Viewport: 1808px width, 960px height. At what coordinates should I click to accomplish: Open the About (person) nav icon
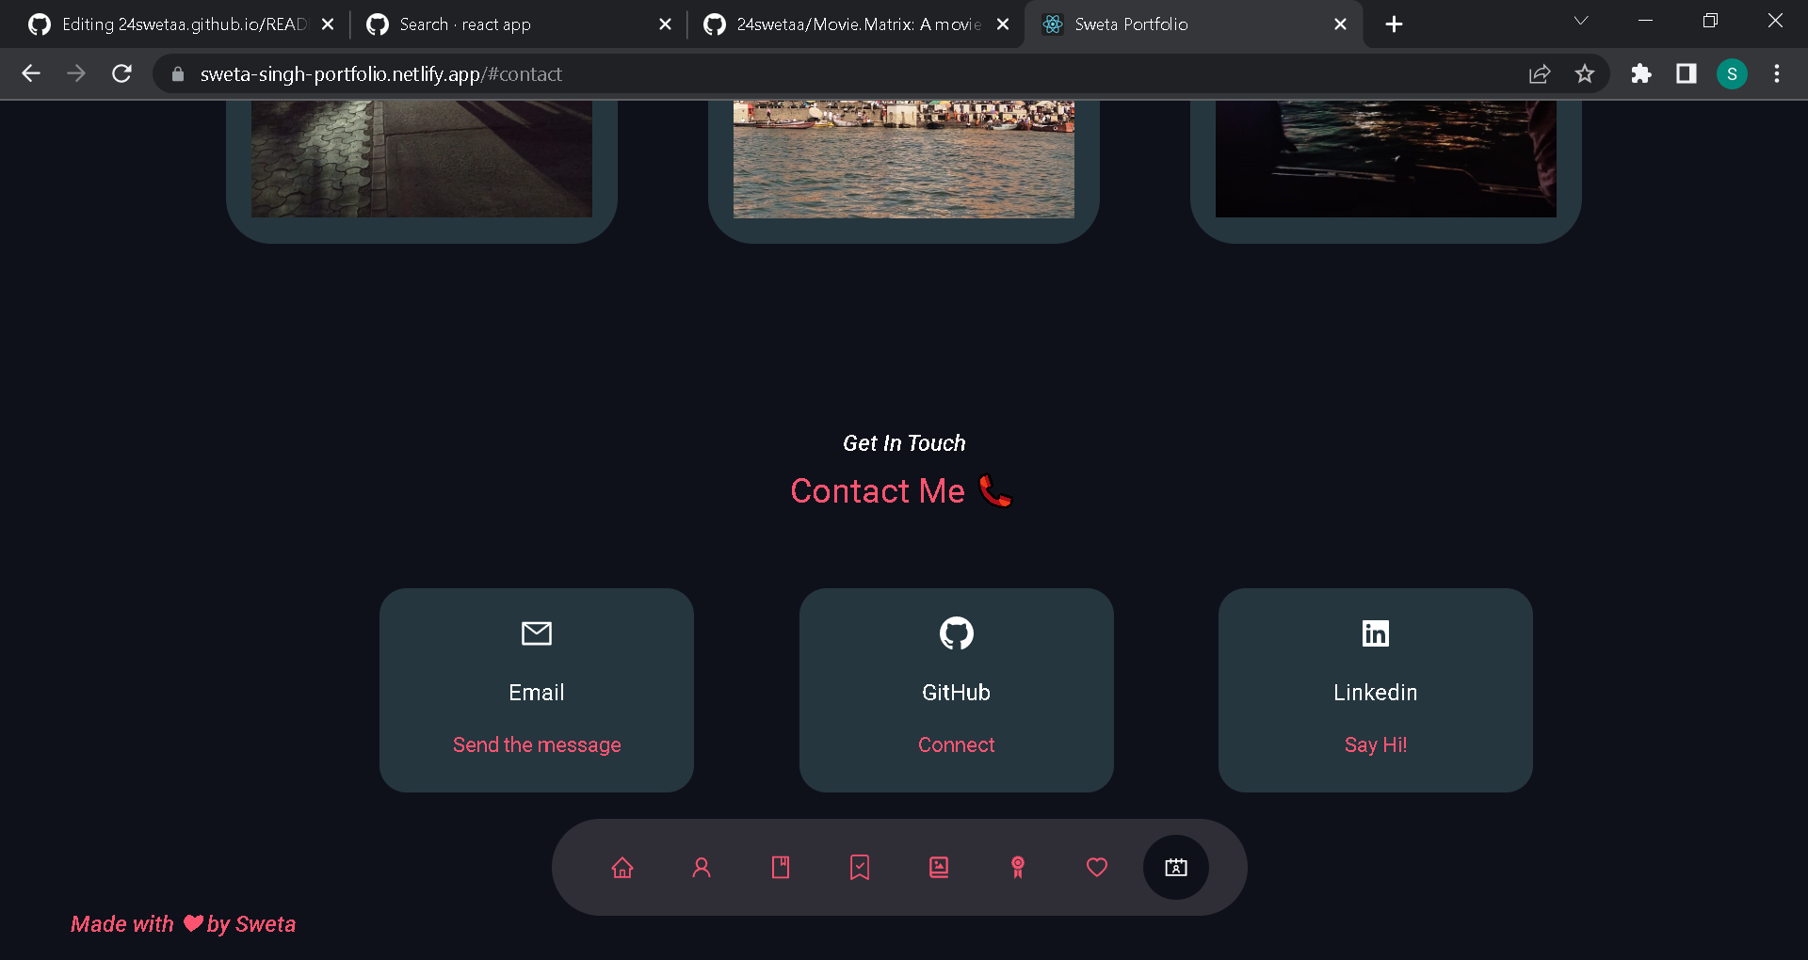pos(702,868)
